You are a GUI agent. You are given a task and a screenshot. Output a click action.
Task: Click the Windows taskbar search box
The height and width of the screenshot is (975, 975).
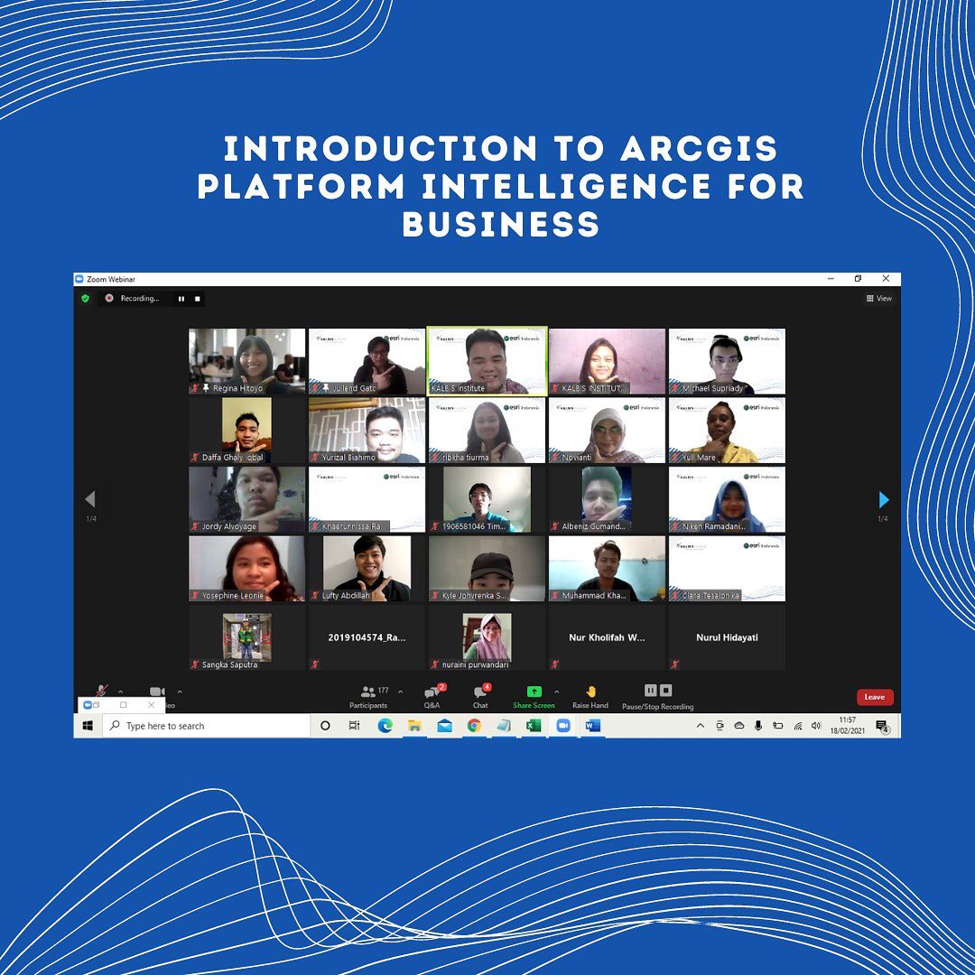tap(208, 726)
